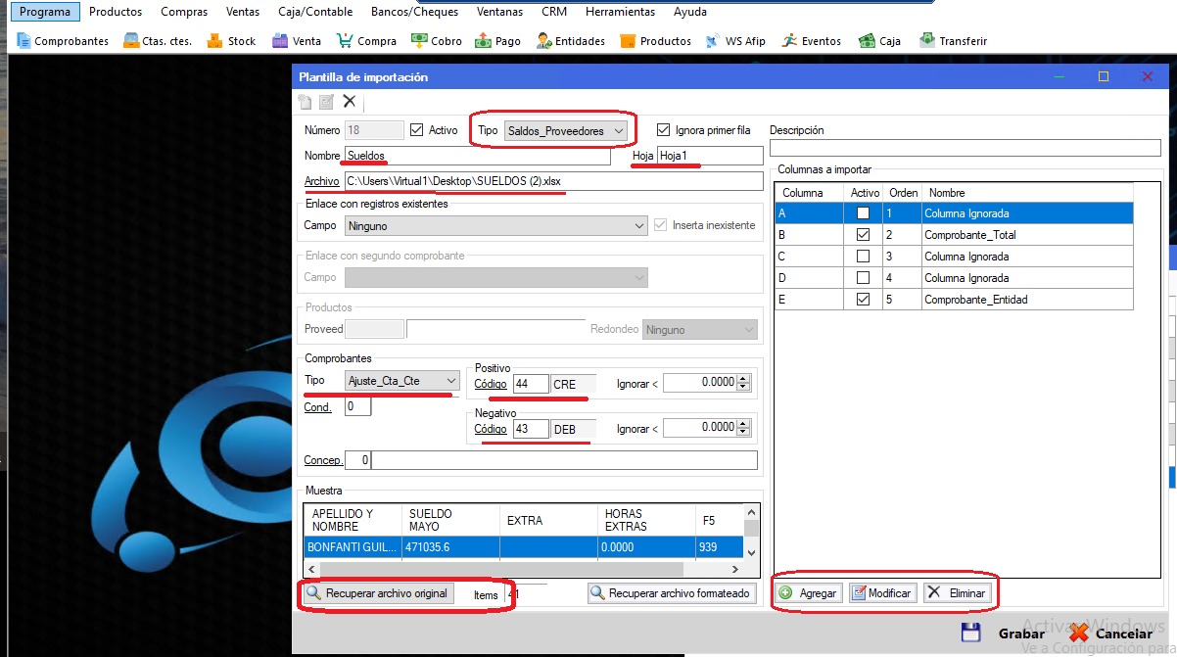Click the Ctas. ctes. toolbar icon
This screenshot has height=657, width=1177.
pos(132,41)
